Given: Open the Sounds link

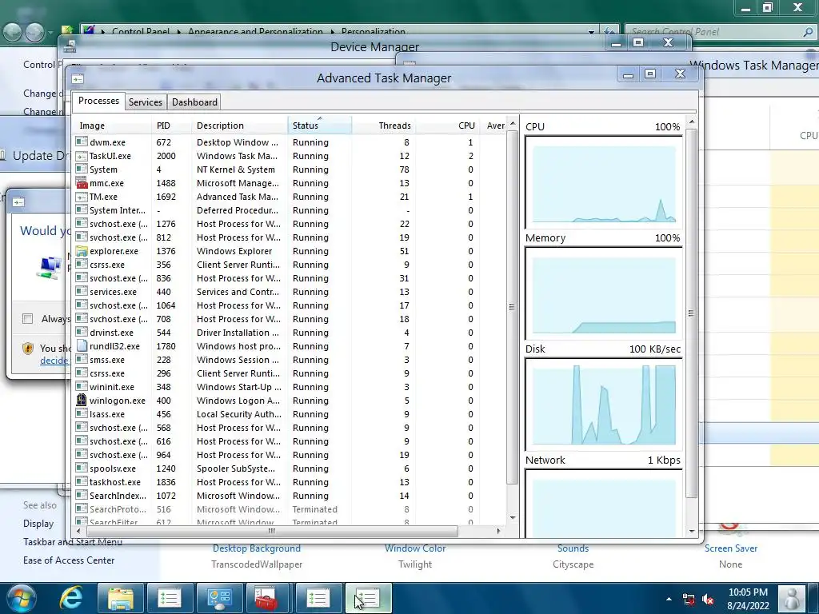Looking at the screenshot, I should coord(573,548).
